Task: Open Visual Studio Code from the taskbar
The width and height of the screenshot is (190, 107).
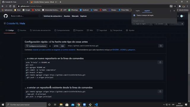Action: tap(96, 105)
